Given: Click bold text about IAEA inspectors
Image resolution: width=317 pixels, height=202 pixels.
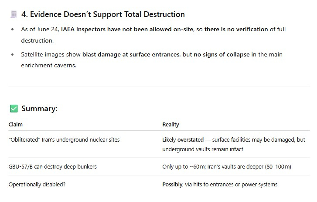Looking at the screenshot, I should coord(127,29).
